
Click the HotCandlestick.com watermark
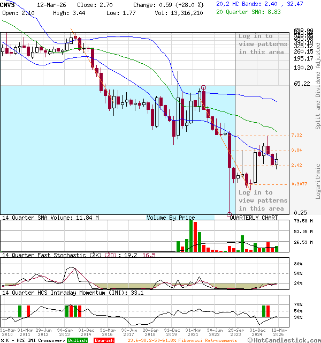(288, 340)
